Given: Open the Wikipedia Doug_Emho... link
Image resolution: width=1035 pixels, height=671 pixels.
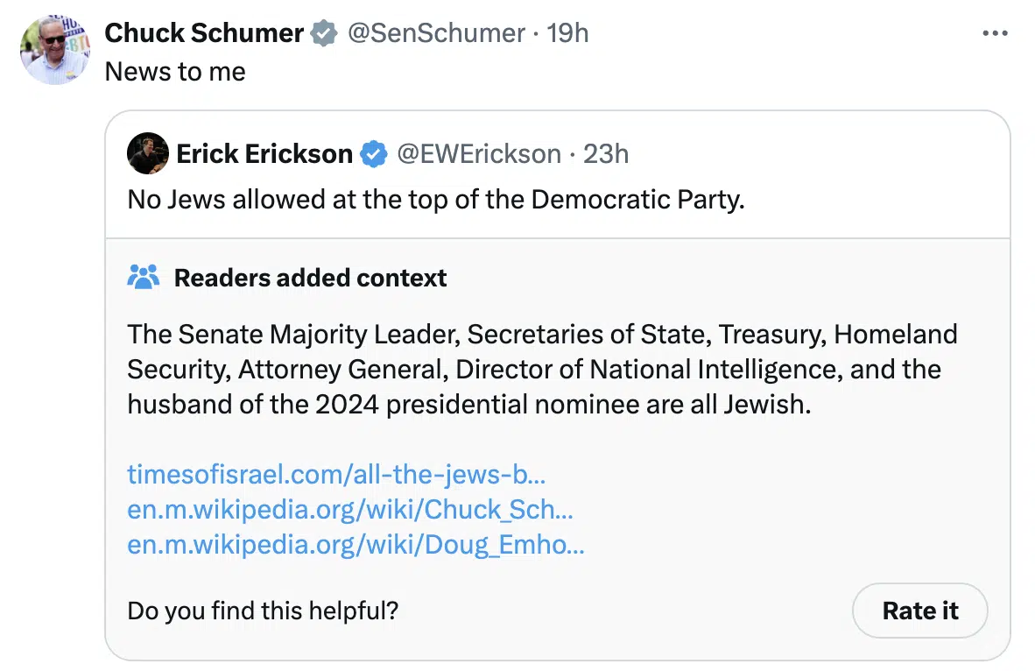Looking at the screenshot, I should (x=356, y=544).
